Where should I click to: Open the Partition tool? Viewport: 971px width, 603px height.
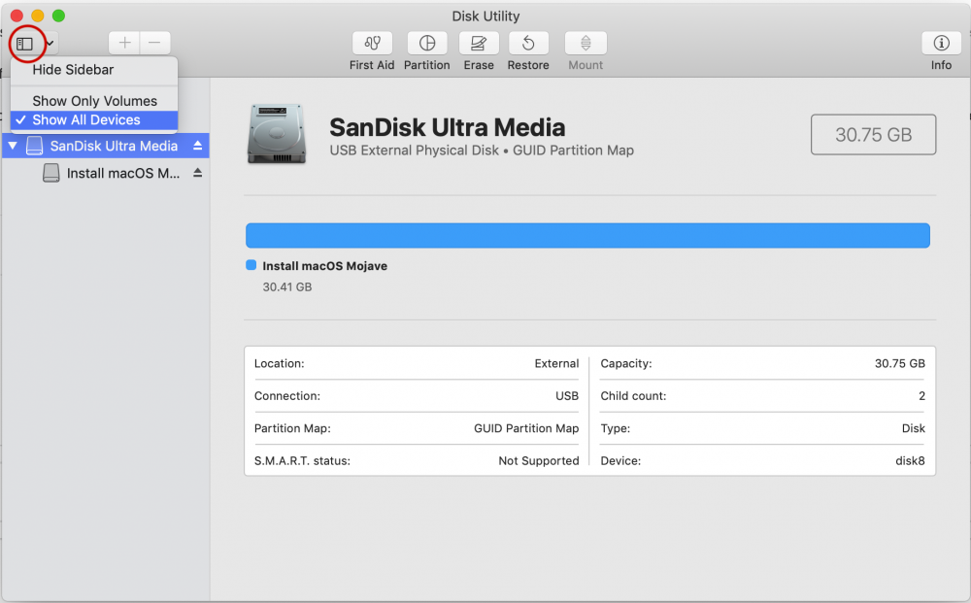(427, 43)
